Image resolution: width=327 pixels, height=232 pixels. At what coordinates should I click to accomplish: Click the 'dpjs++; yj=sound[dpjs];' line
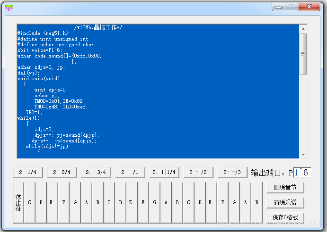67,135
